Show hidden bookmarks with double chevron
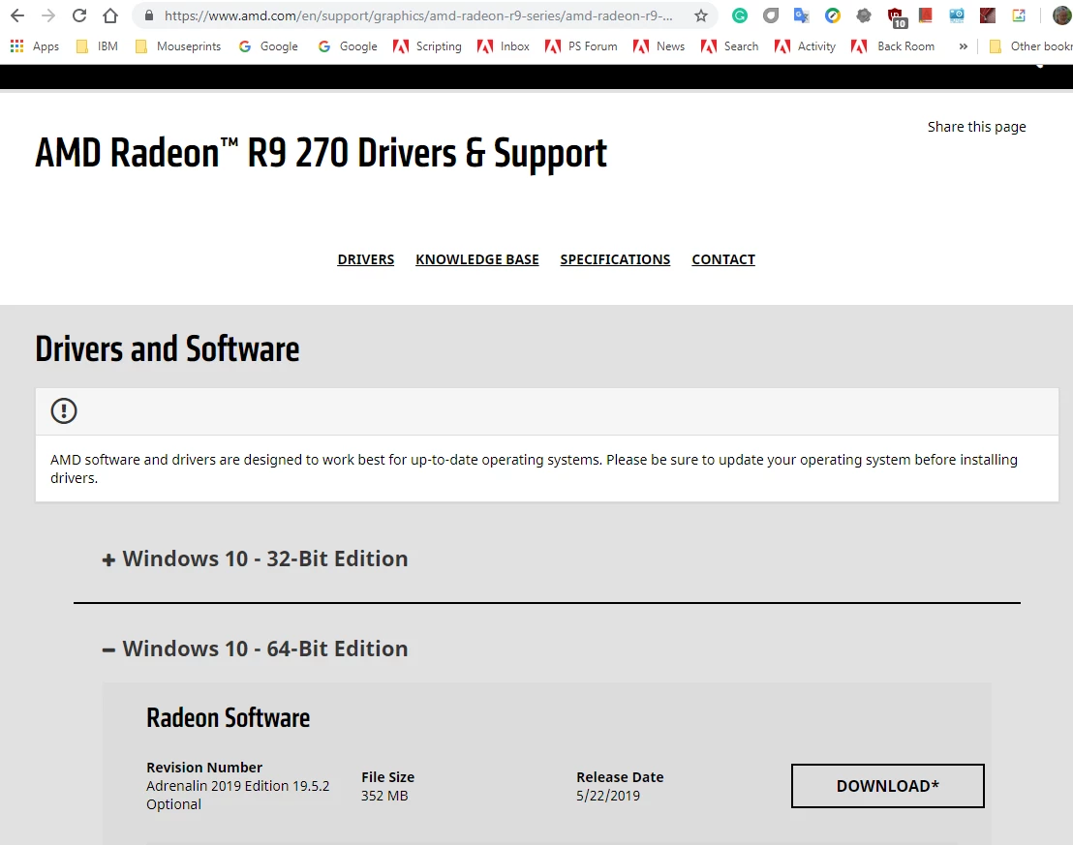Image resolution: width=1073 pixels, height=845 pixels. 963,46
